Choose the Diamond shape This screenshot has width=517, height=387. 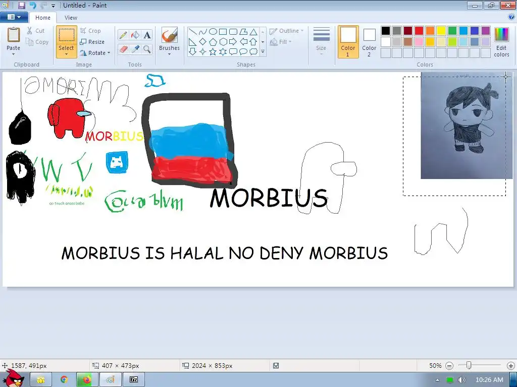point(203,42)
